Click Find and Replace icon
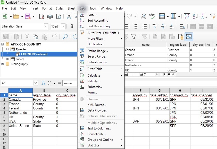217x149 pixels. [x=143, y=16]
